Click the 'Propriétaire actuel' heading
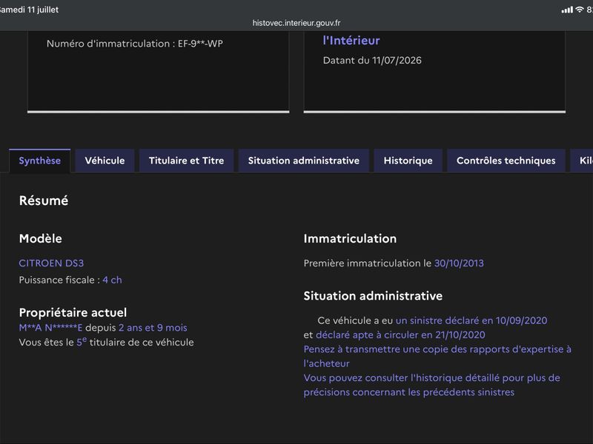This screenshot has height=444, width=593. point(73,312)
